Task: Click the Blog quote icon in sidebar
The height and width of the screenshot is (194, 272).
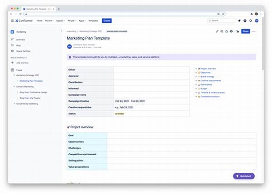Action: [x=12, y=45]
